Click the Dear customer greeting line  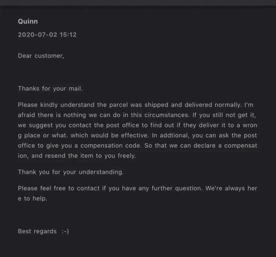[x=41, y=56]
